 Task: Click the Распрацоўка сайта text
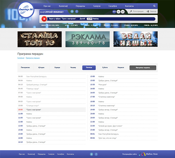[x=129, y=154]
